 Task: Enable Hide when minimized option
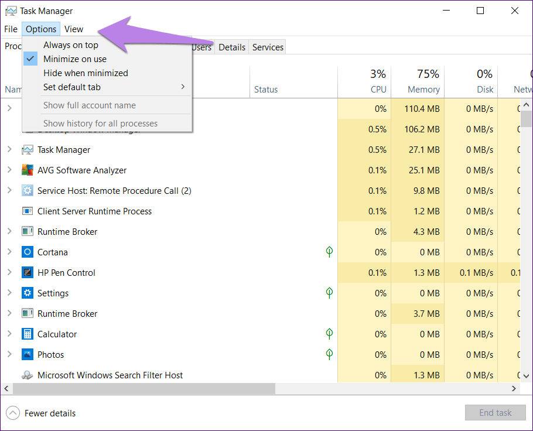(x=107, y=73)
